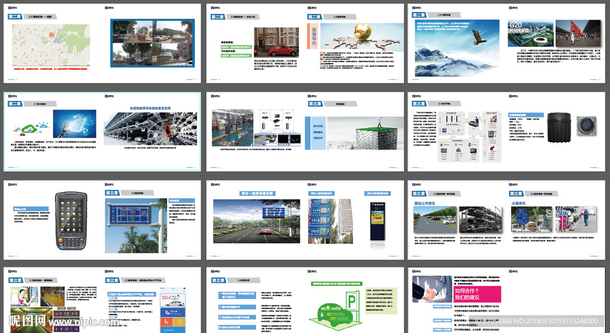The width and height of the screenshot is (610, 333).
Task: Click the red flag crowd photo
Action: pyautogui.click(x=578, y=33)
